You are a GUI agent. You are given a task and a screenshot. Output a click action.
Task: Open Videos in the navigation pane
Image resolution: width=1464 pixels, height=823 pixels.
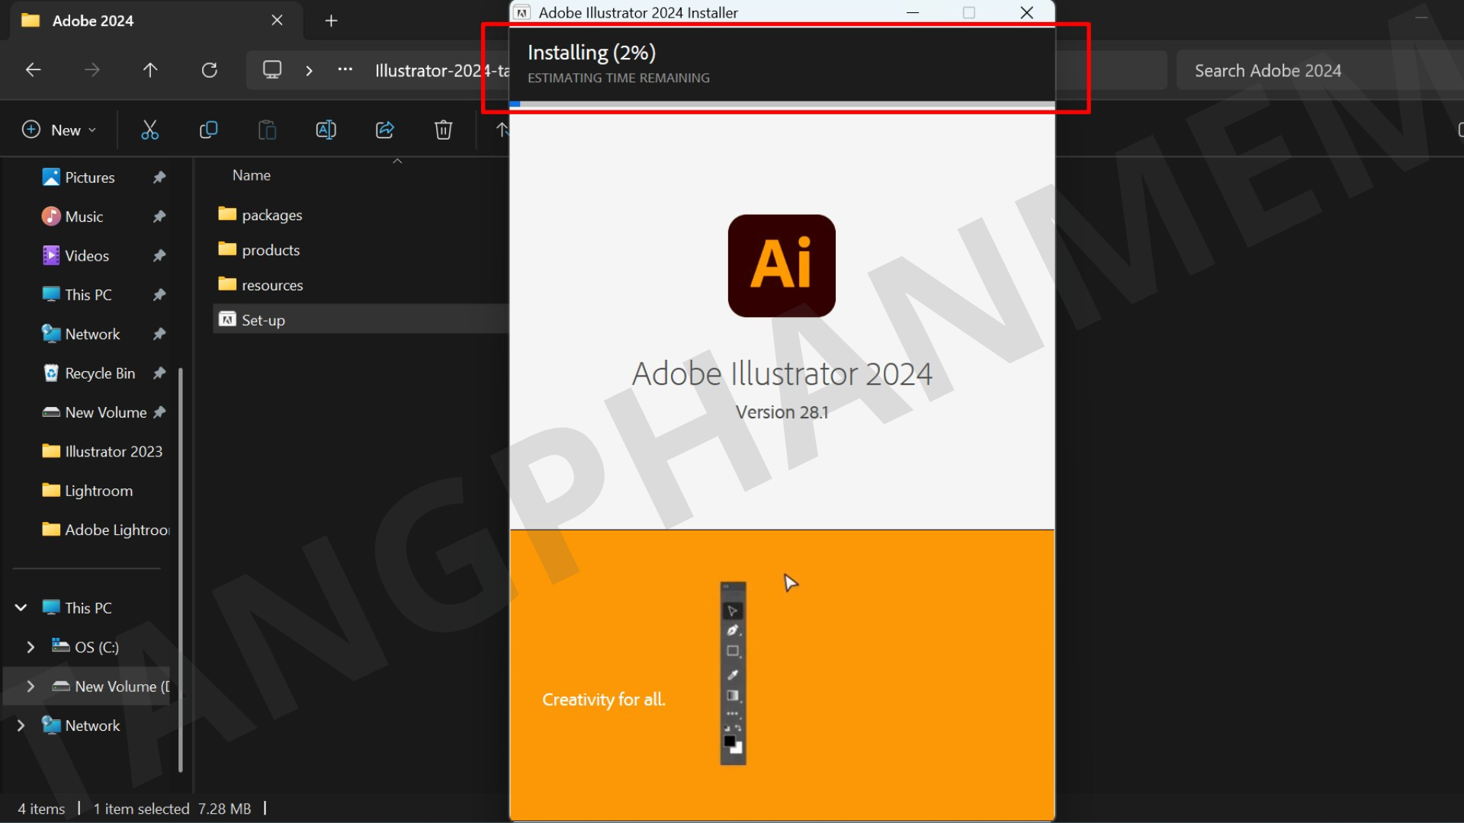tap(75, 256)
